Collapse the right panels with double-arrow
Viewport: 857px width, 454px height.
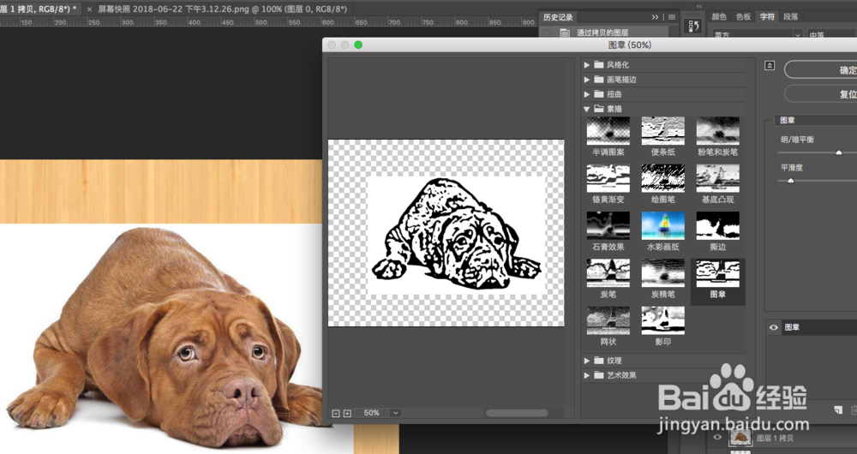(x=699, y=6)
